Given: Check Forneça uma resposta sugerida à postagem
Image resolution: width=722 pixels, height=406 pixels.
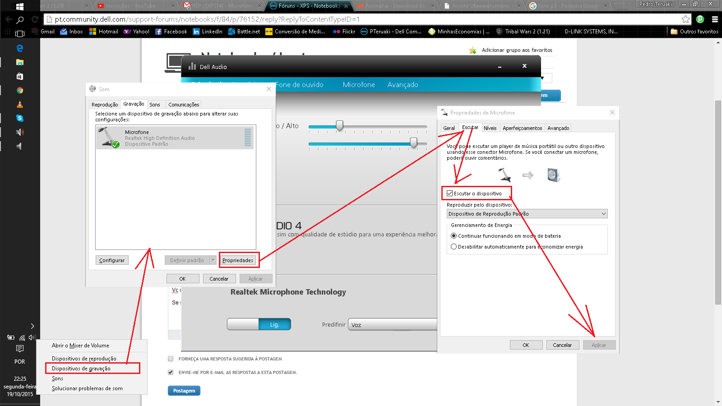Looking at the screenshot, I should pos(171,359).
